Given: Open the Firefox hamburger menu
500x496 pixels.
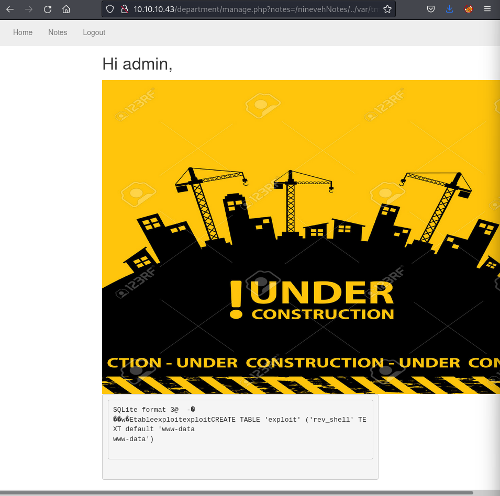Looking at the screenshot, I should [487, 9].
